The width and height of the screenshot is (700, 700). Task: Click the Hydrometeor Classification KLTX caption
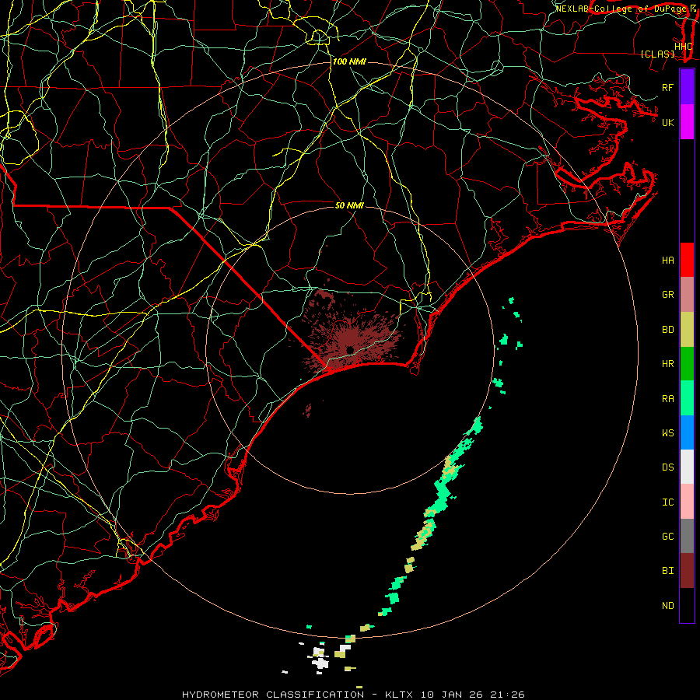pyautogui.click(x=353, y=695)
